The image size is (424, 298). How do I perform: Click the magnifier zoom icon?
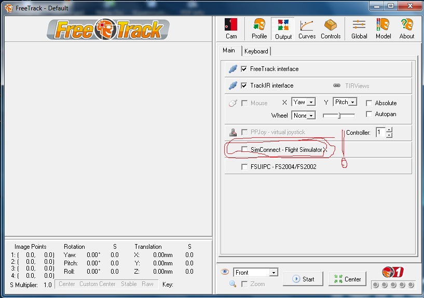tap(232, 283)
